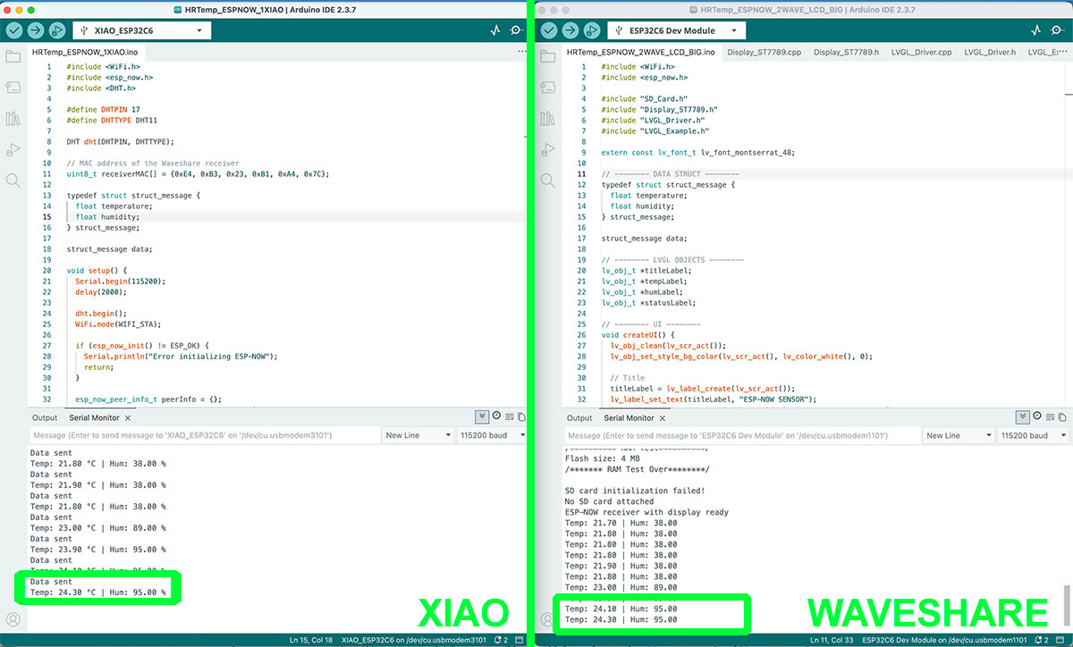
Task: Click Upload arrow in ESP32C6 Dev Module window
Action: (x=570, y=30)
